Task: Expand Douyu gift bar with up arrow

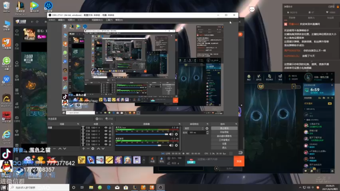Action: (x=144, y=160)
